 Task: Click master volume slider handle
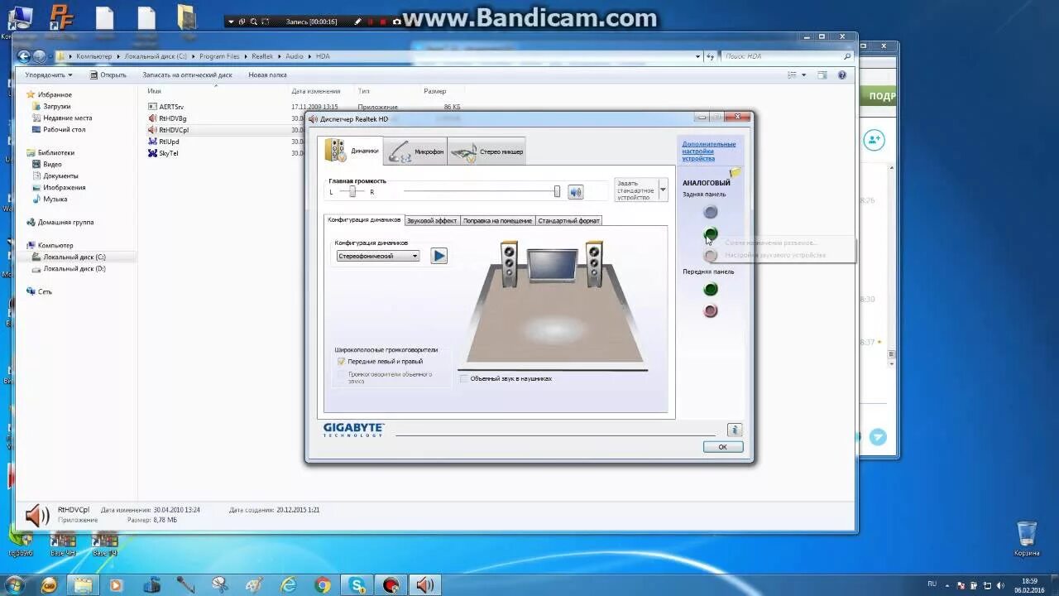[x=557, y=191]
